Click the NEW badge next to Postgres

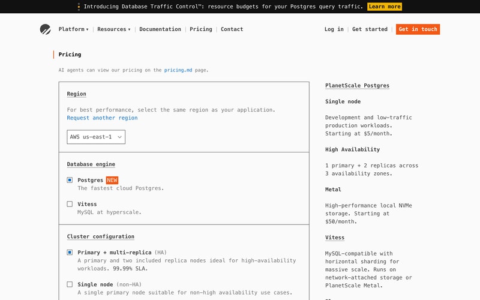coord(112,180)
